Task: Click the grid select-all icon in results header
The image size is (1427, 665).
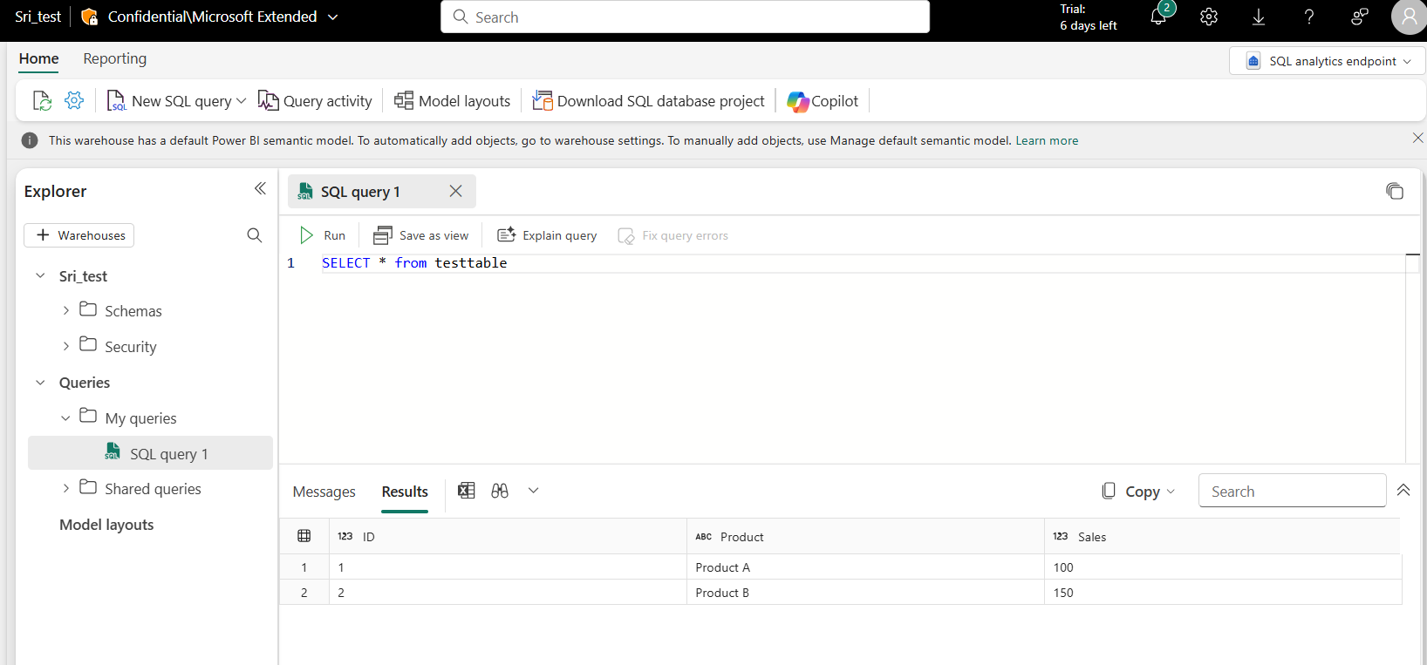Action: [304, 536]
